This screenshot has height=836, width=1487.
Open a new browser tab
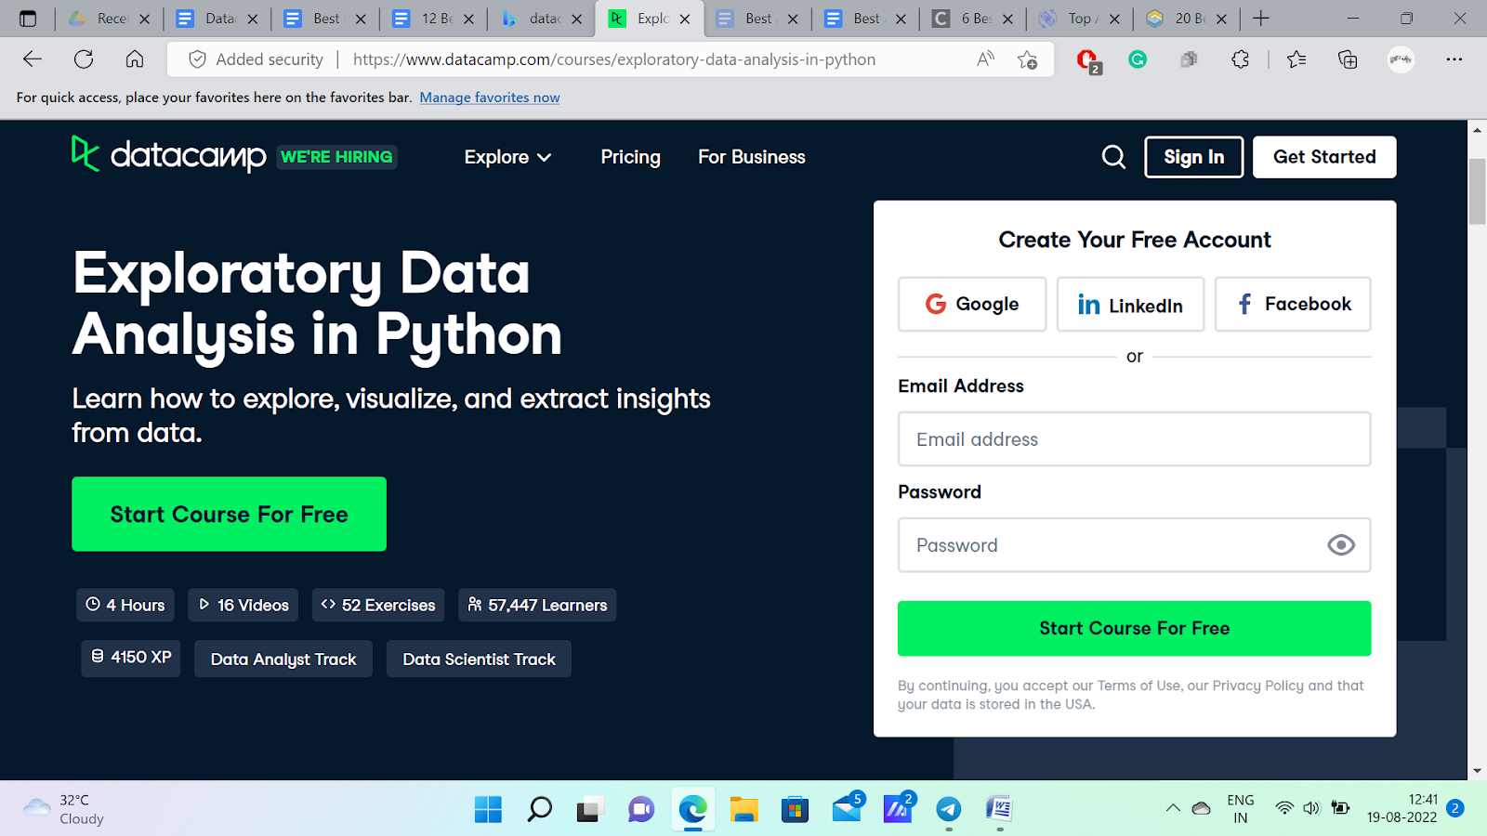click(x=1261, y=19)
